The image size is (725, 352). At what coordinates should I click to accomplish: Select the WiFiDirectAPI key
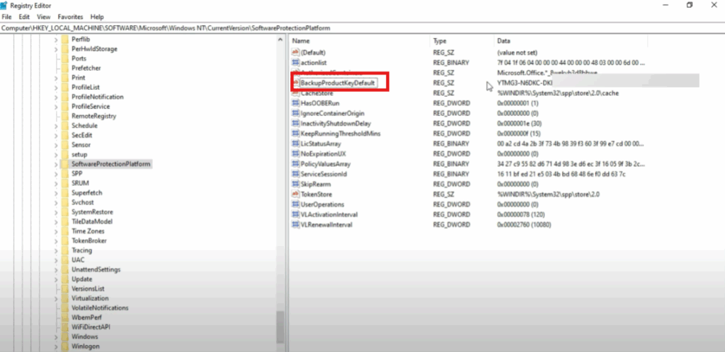(91, 327)
